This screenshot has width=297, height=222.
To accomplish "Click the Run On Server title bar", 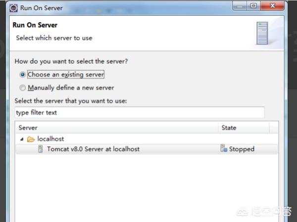I will (124, 8).
